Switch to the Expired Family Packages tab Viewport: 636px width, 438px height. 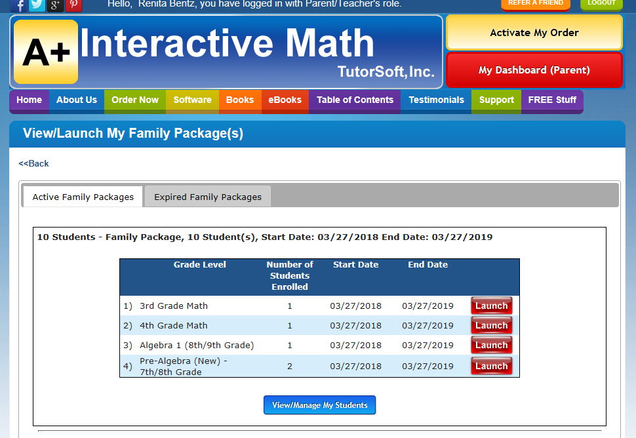(207, 196)
